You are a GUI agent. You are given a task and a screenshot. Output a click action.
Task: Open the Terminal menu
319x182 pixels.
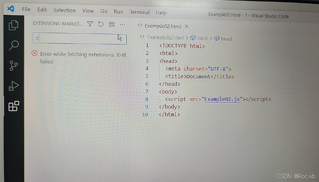[140, 12]
